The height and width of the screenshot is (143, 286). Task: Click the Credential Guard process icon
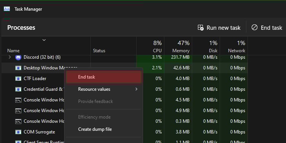click(x=18, y=89)
